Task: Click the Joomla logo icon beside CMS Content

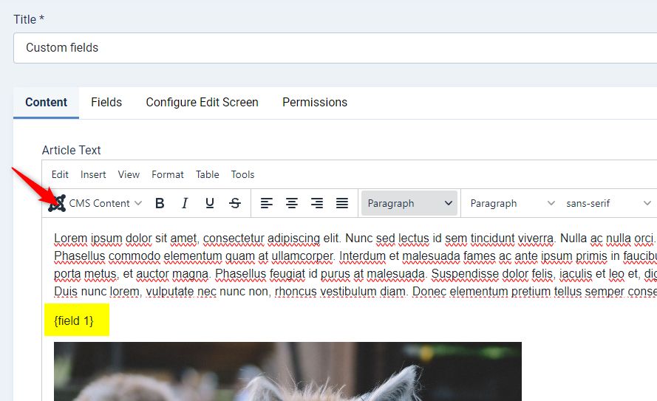Action: (57, 203)
